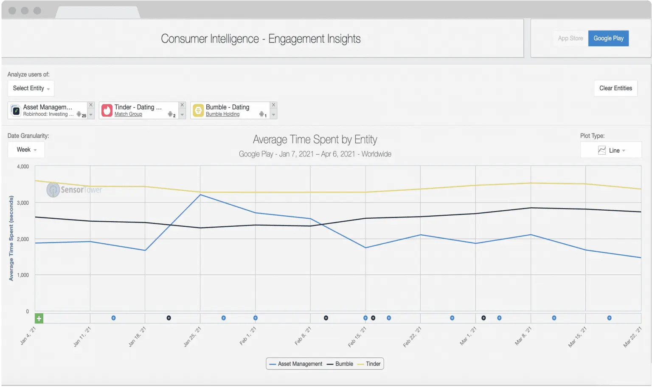
Task: Open blue event marker on Feb 15 gridline
Action: (365, 318)
